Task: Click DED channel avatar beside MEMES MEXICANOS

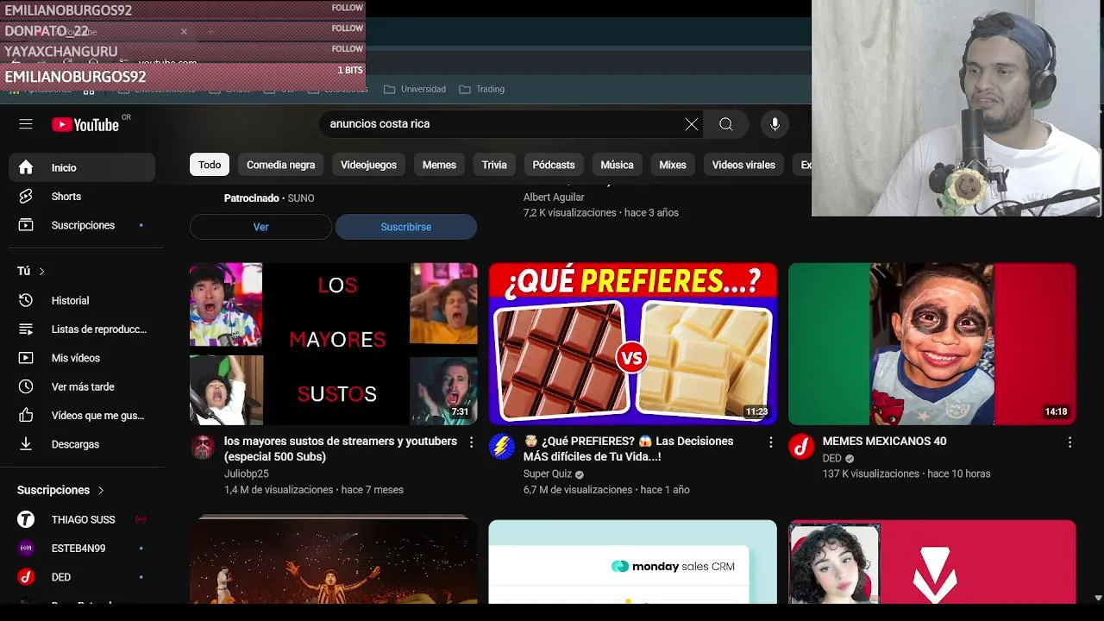Action: pos(801,447)
